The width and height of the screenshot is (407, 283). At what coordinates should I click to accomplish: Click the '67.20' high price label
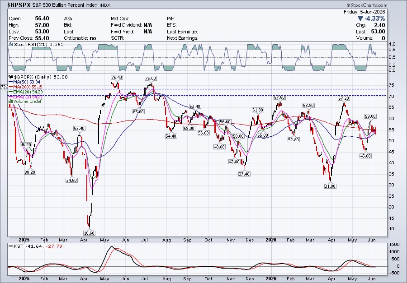click(344, 98)
